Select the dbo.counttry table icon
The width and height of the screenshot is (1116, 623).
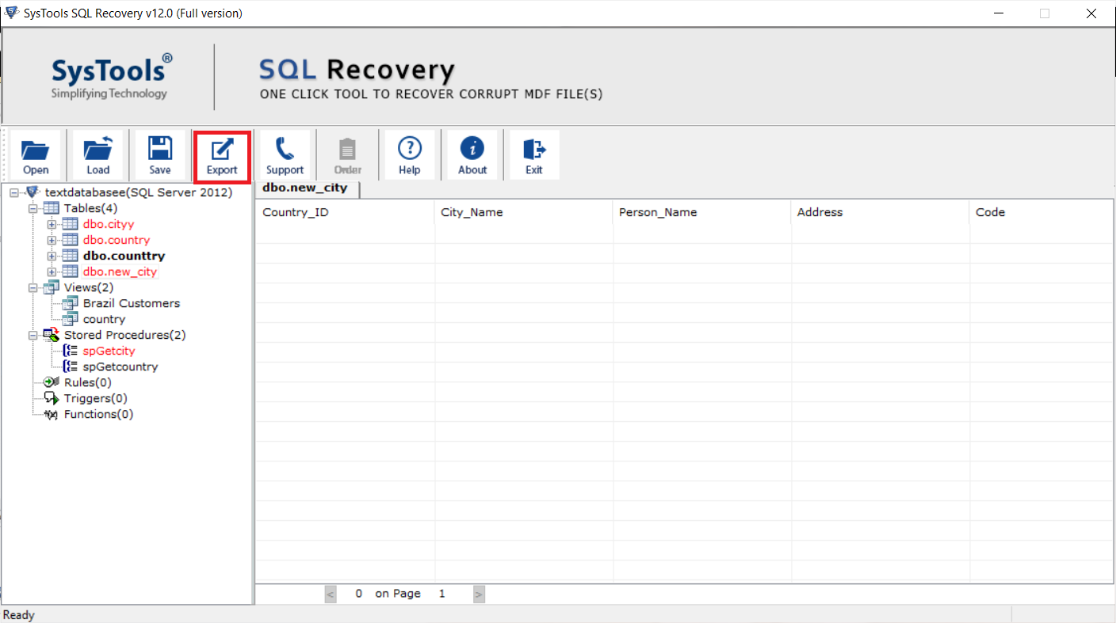[71, 256]
